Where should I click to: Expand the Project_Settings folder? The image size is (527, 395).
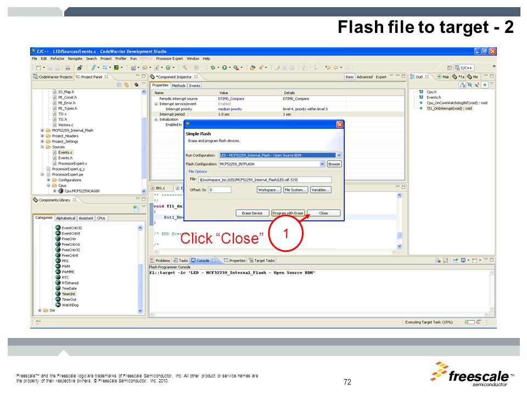(42, 142)
